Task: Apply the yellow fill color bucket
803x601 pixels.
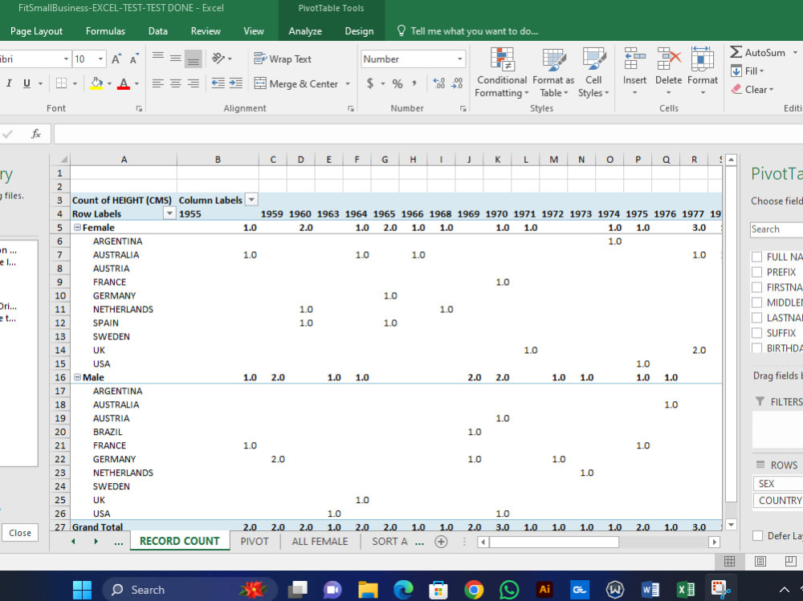Action: 96,83
